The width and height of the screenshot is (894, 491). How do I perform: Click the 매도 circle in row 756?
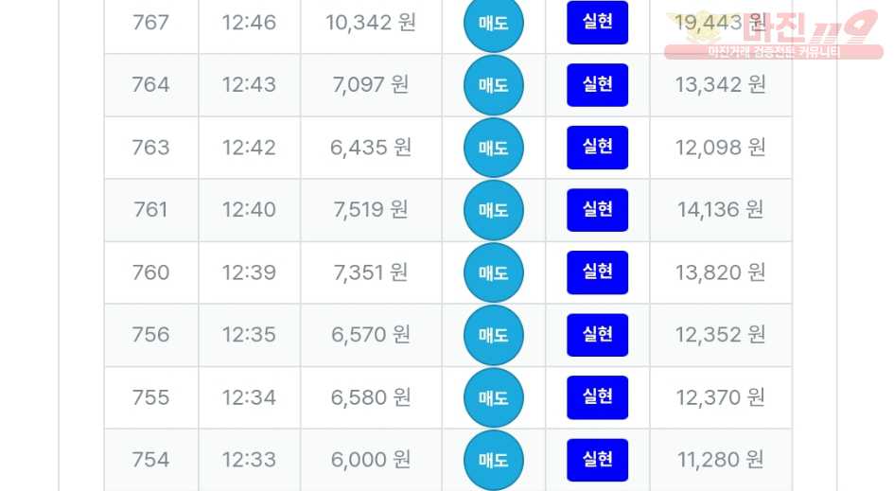coord(493,335)
